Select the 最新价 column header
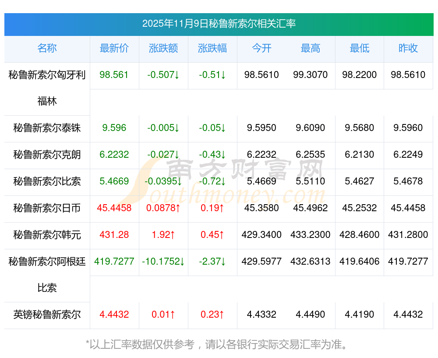Viewport: 438px width, 358px height. click(x=114, y=48)
